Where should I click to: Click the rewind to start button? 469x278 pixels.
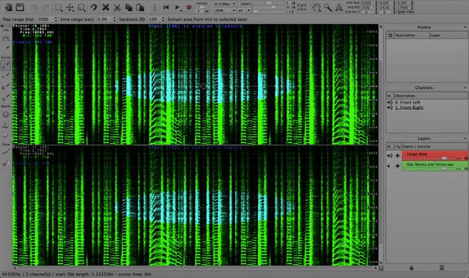(166, 7)
